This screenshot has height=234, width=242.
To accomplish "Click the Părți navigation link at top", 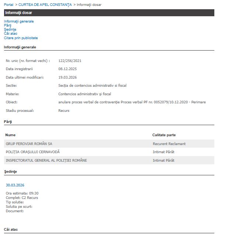I will click(8, 25).
